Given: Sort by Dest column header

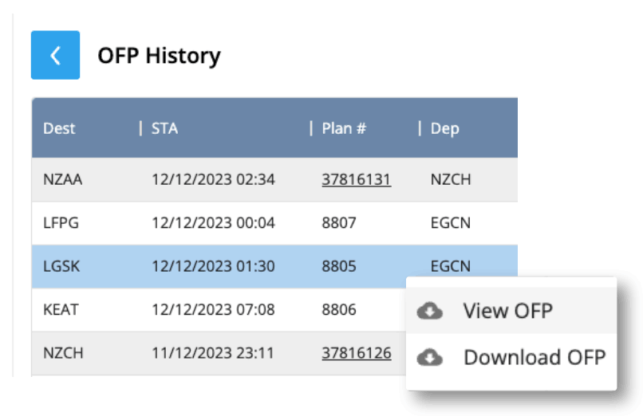Looking at the screenshot, I should 58,128.
